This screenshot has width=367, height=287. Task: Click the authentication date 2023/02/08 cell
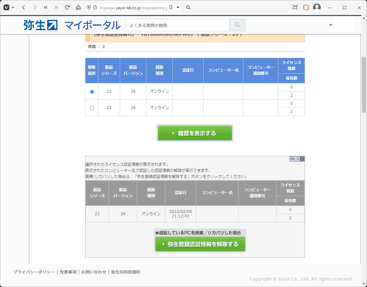[x=180, y=214]
